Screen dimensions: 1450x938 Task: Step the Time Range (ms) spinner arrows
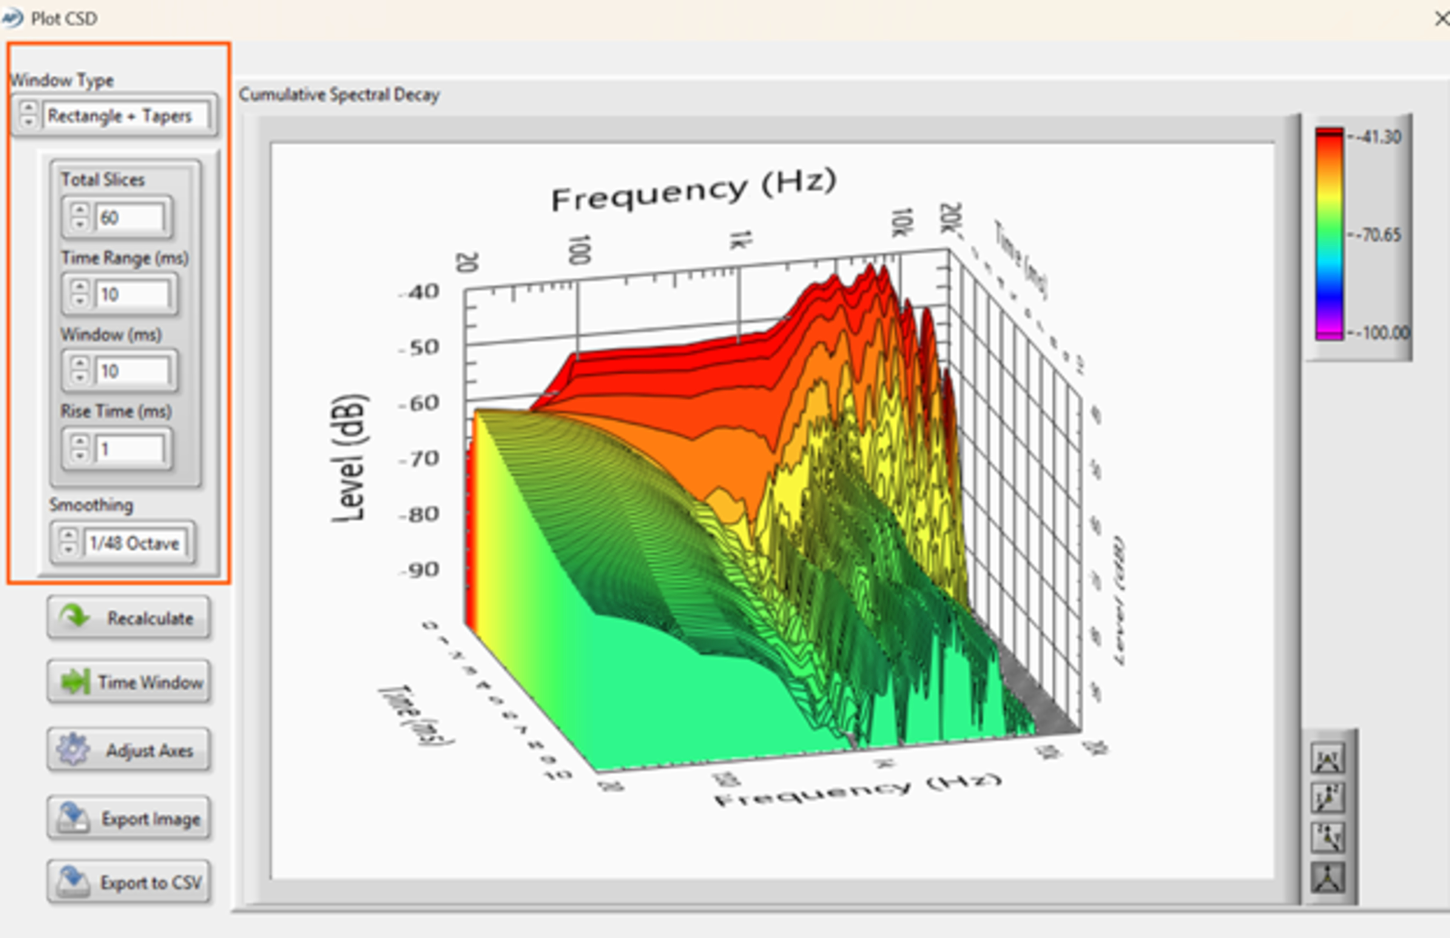coord(80,294)
